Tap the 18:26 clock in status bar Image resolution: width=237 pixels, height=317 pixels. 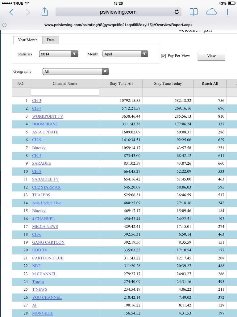pyautogui.click(x=118, y=3)
